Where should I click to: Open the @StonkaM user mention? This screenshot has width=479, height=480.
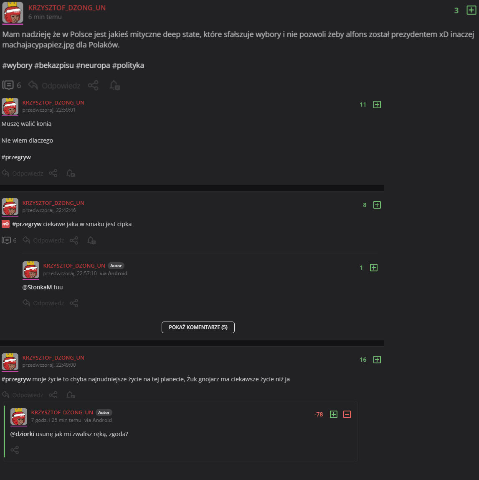[x=37, y=287]
